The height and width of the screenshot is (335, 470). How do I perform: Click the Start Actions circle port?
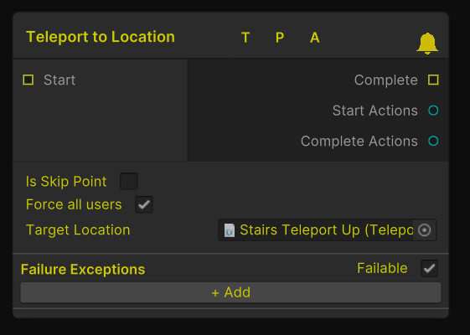click(x=433, y=111)
